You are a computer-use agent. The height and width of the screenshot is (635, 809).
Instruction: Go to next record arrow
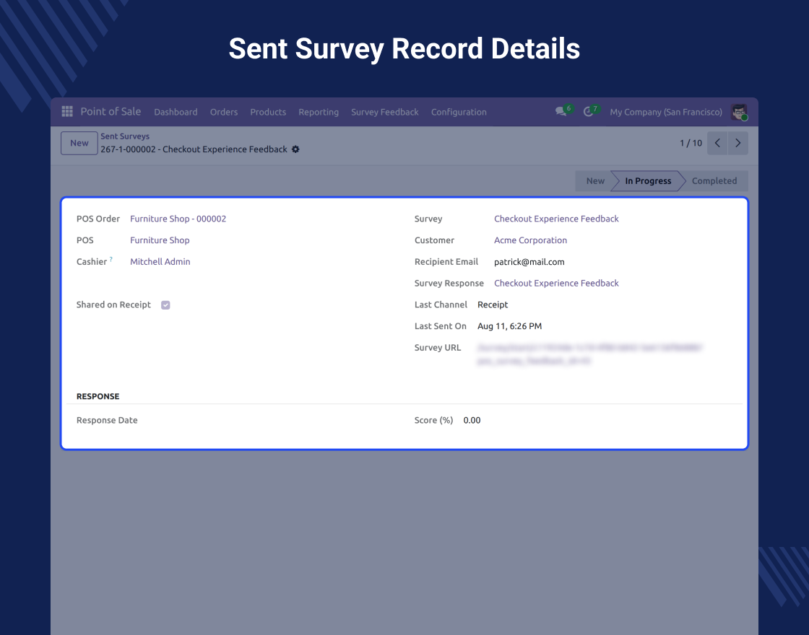[x=737, y=144]
